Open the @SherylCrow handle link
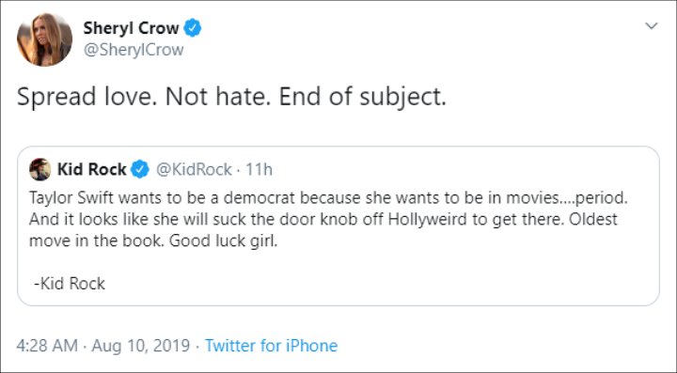This screenshot has height=373, width=677. click(x=134, y=50)
